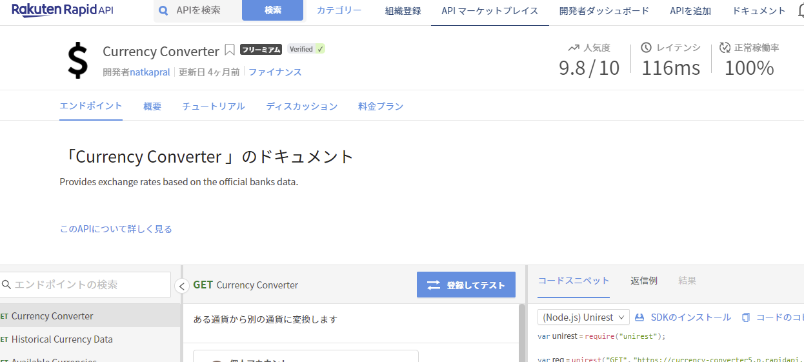Click the endpoint search magnifier icon

6,285
